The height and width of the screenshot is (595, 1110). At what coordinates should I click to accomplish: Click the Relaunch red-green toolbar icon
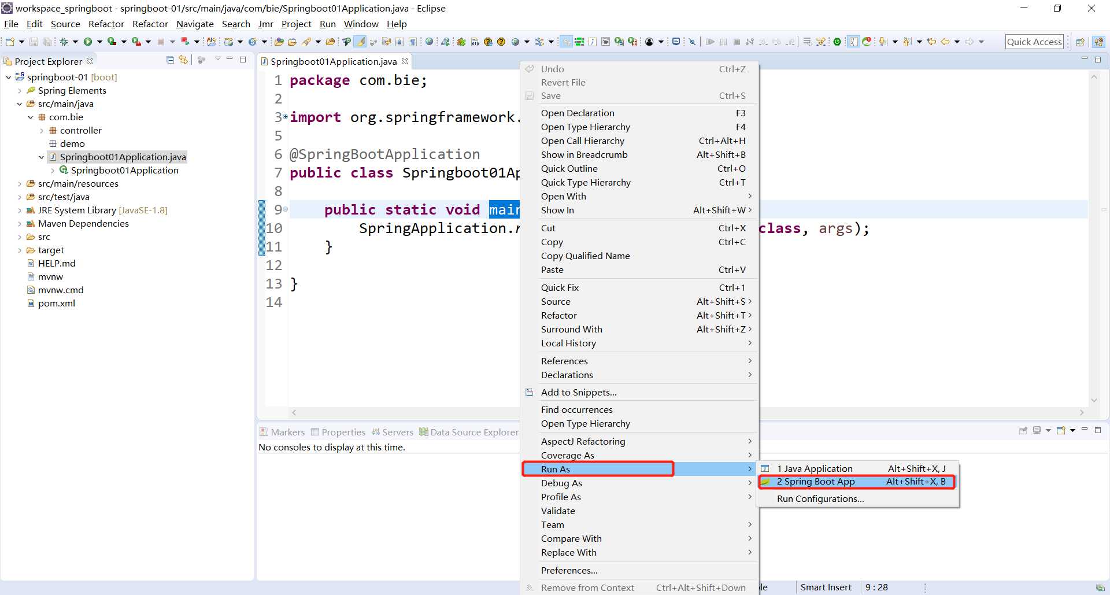coord(185,42)
